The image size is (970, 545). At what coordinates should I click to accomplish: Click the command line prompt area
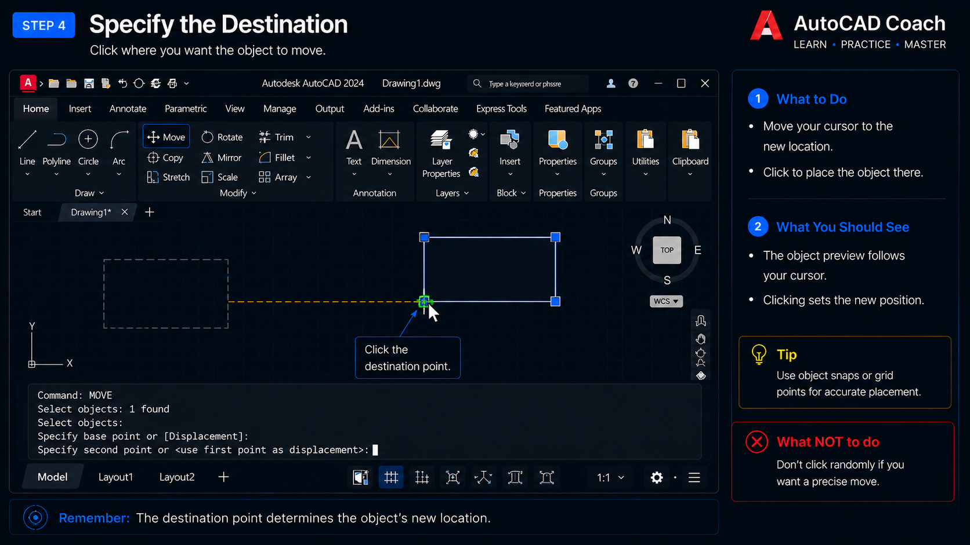(x=364, y=422)
